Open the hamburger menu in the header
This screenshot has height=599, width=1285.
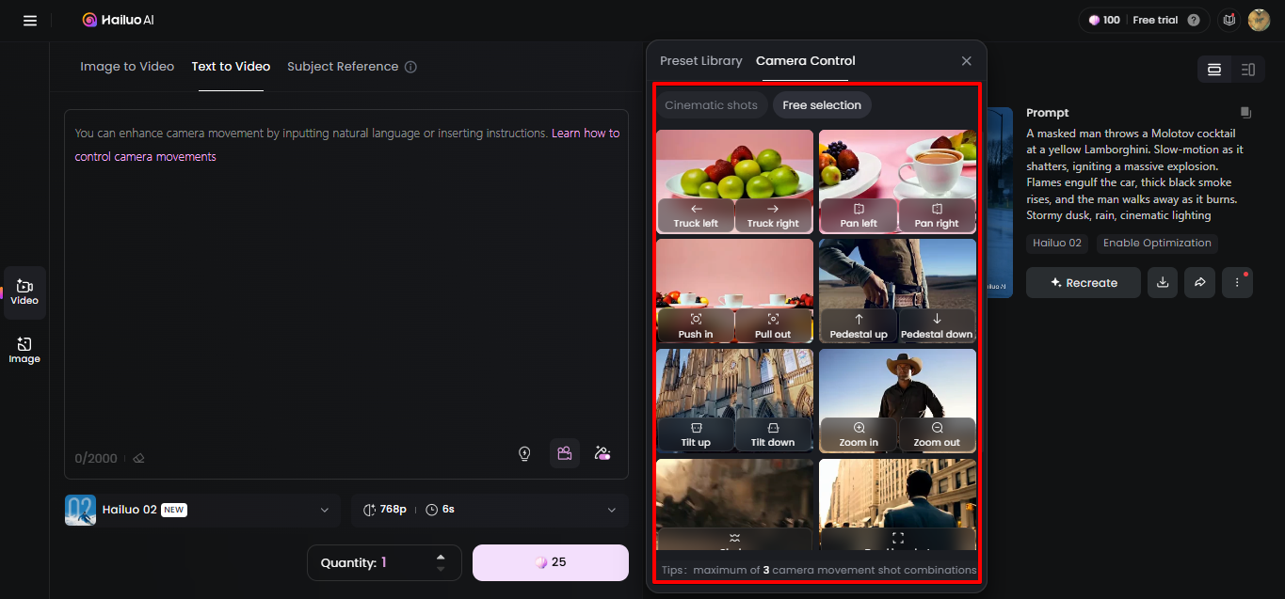30,20
